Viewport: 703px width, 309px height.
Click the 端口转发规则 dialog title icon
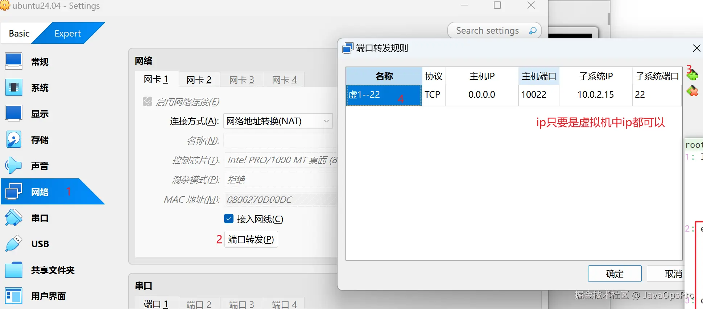(x=347, y=48)
